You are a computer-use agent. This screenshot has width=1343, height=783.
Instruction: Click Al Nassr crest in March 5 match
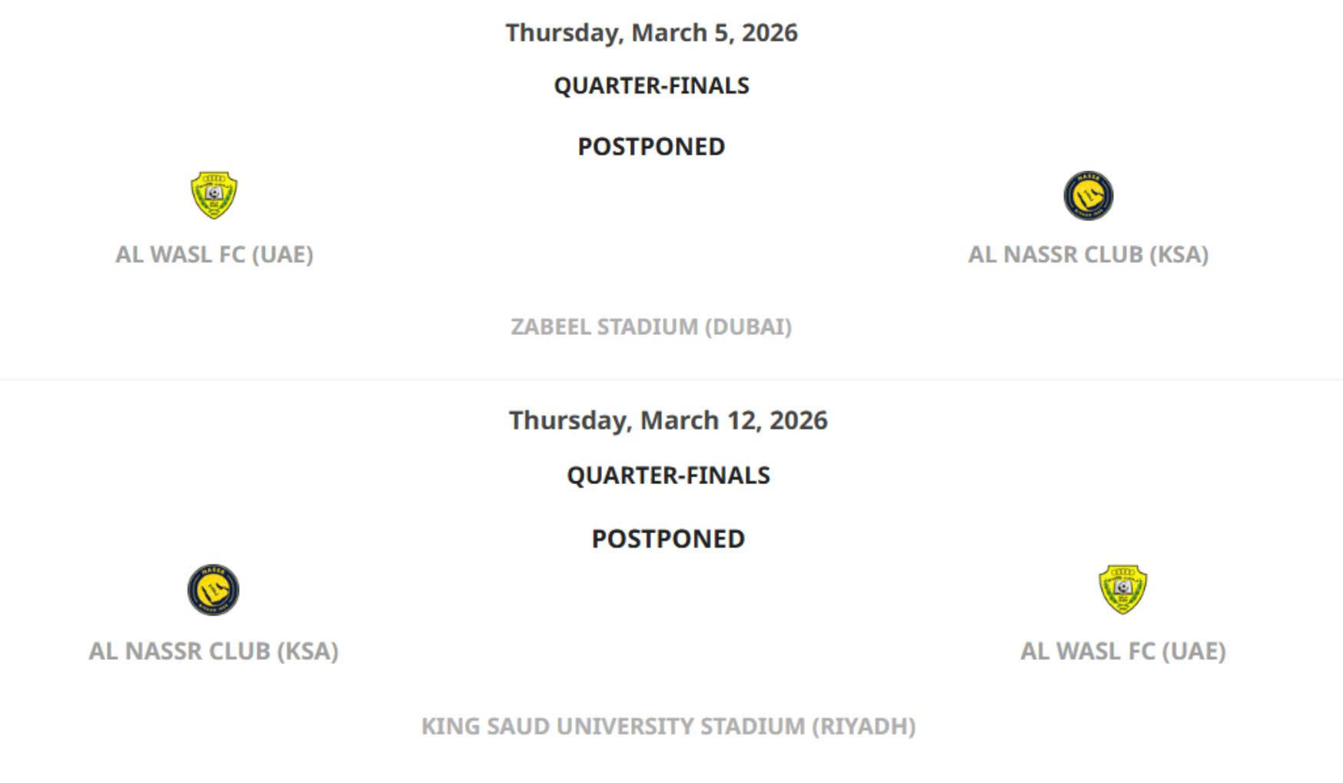point(1088,195)
